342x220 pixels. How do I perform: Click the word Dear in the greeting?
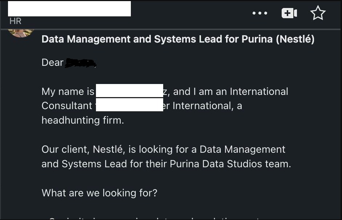(53, 63)
